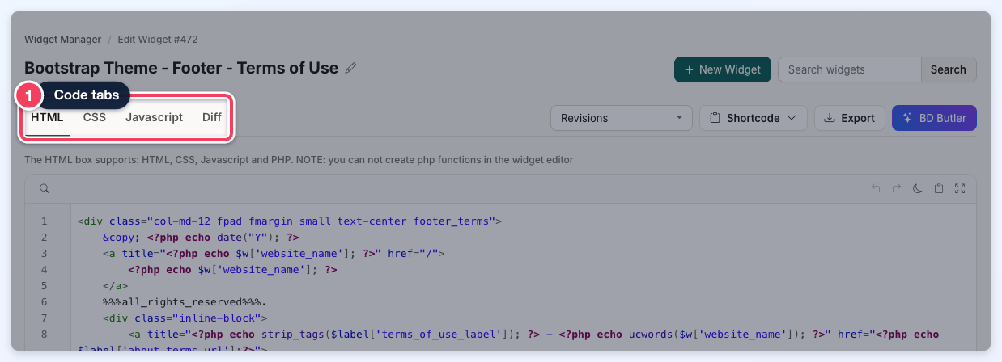Create a New Widget
1002x362 pixels.
coord(723,69)
